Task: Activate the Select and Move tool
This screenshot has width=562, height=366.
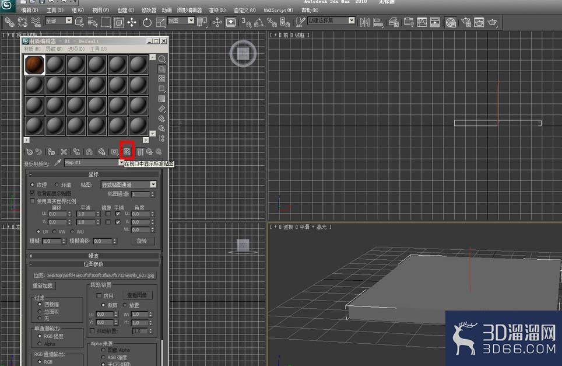Action: point(132,23)
